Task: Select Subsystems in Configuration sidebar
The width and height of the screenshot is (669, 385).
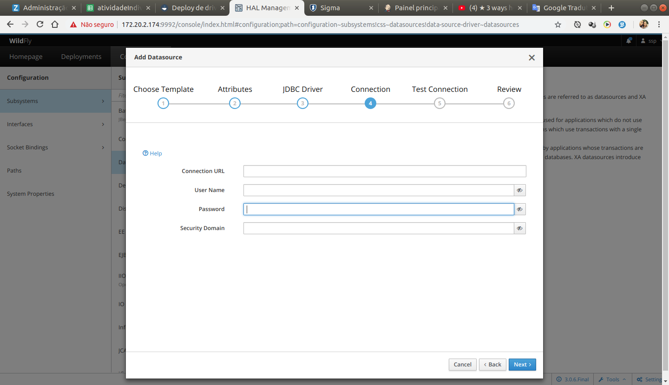Action: [56, 101]
